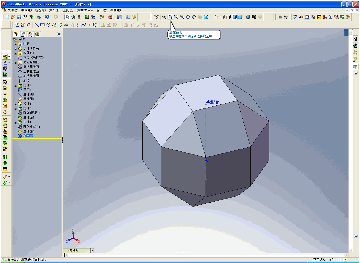Switch to the ConfigurationManager tab

[30, 34]
